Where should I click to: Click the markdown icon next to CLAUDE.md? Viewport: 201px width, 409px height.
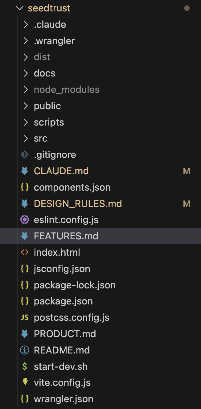(x=25, y=171)
